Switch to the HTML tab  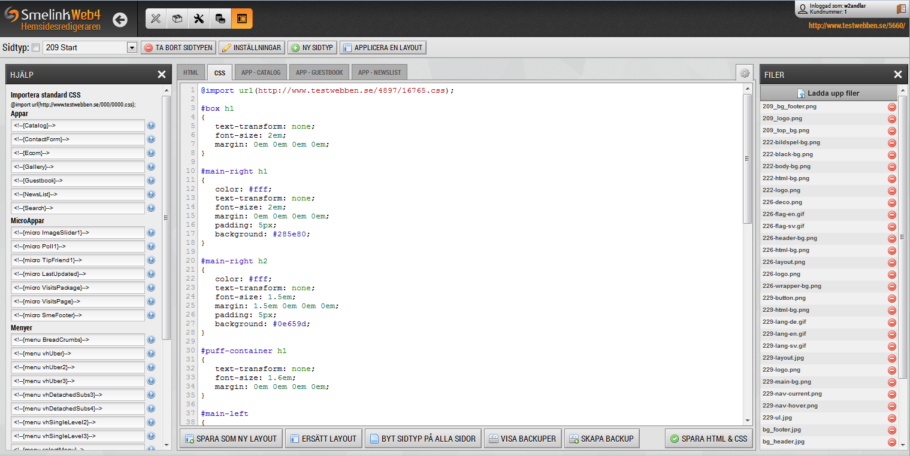[191, 72]
